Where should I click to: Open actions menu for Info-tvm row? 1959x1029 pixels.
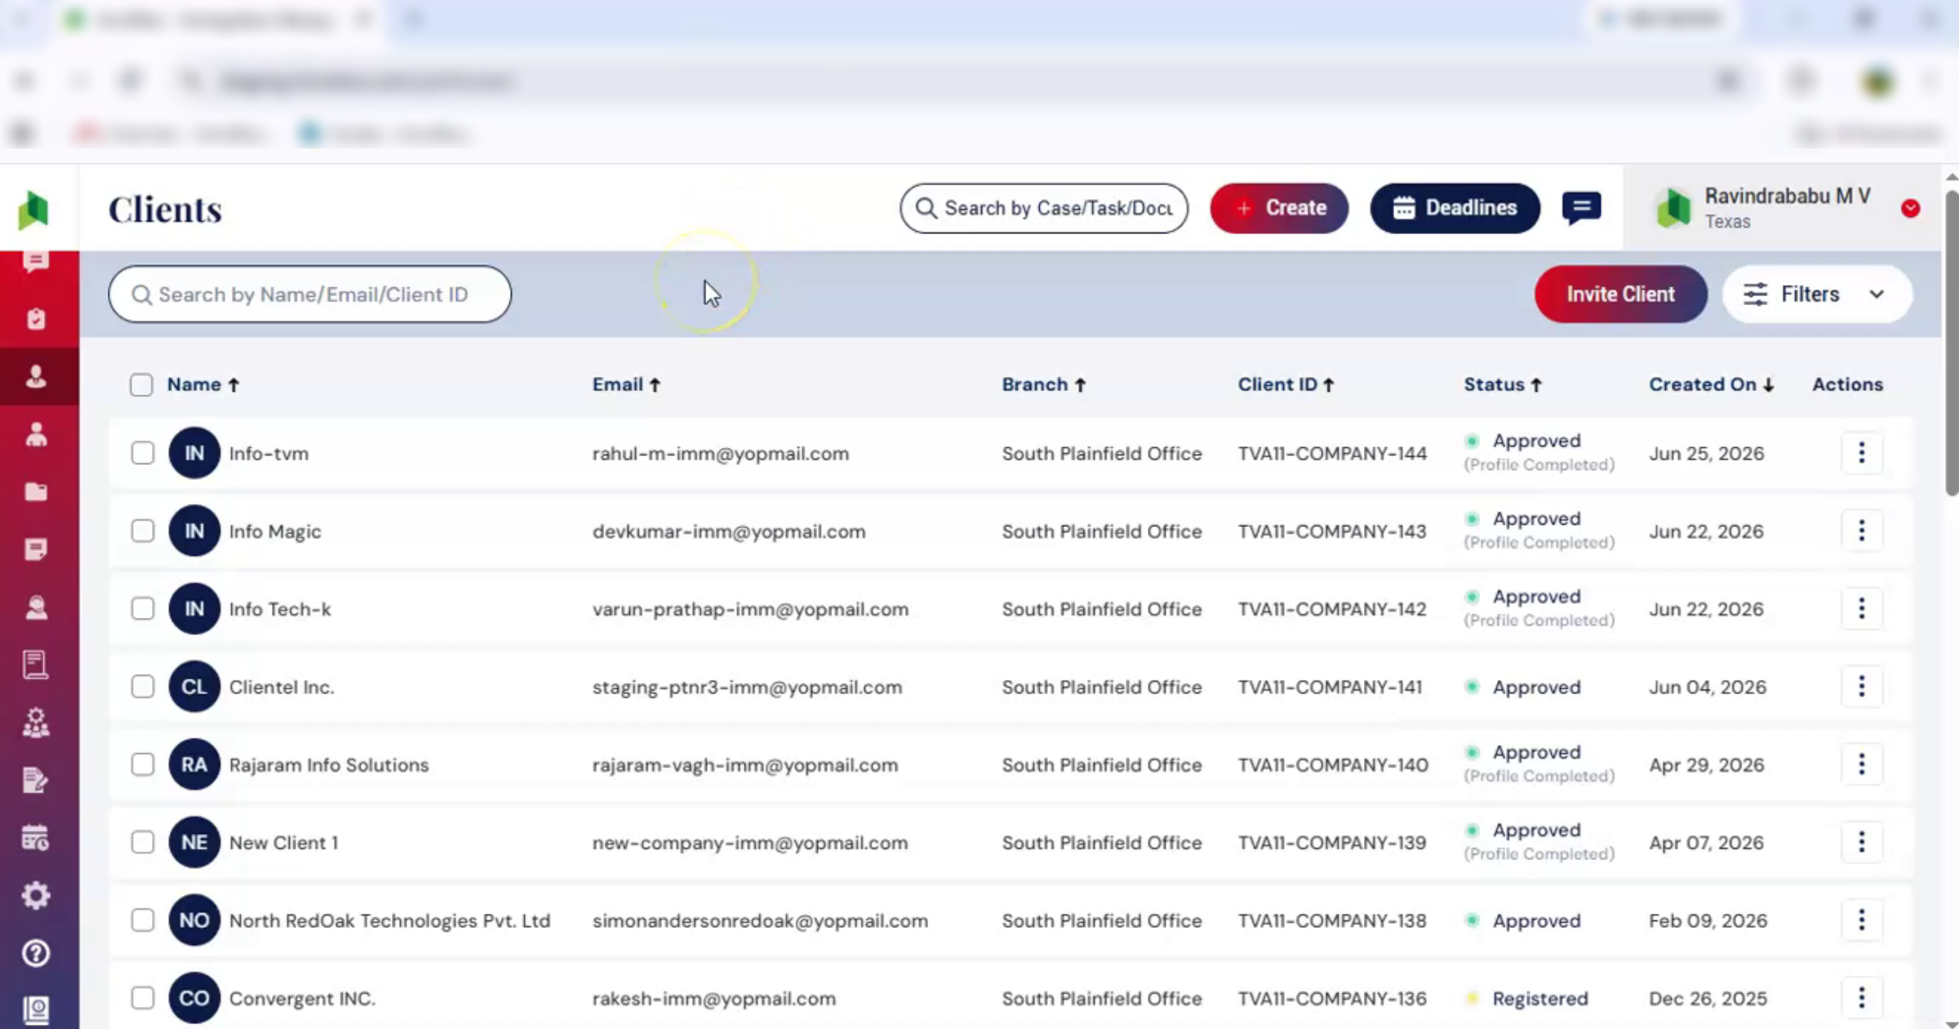coord(1862,453)
